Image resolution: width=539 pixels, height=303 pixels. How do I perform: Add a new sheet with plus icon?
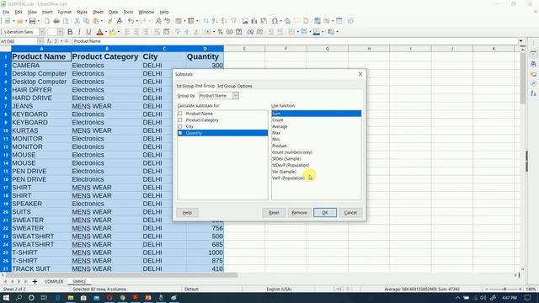(x=35, y=281)
